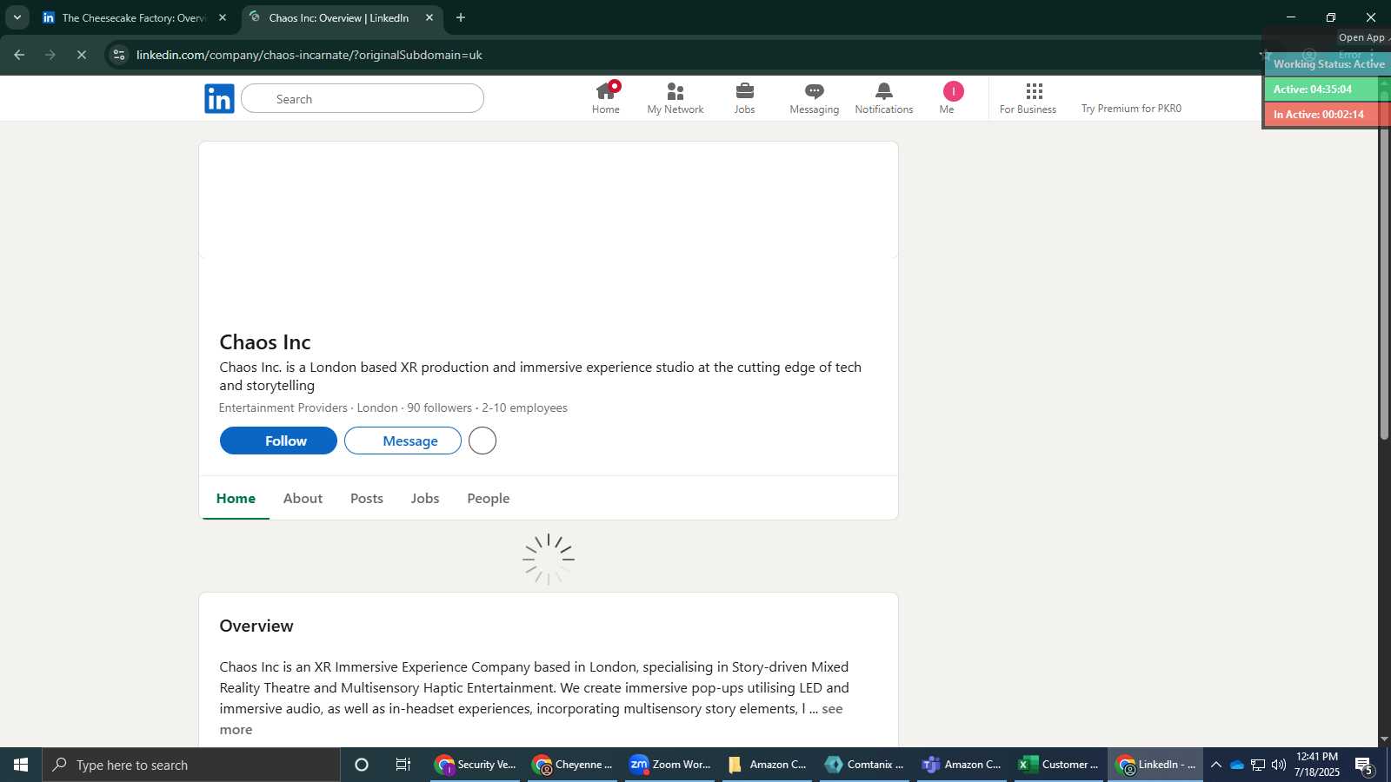Open the network tray icon

click(x=1258, y=765)
